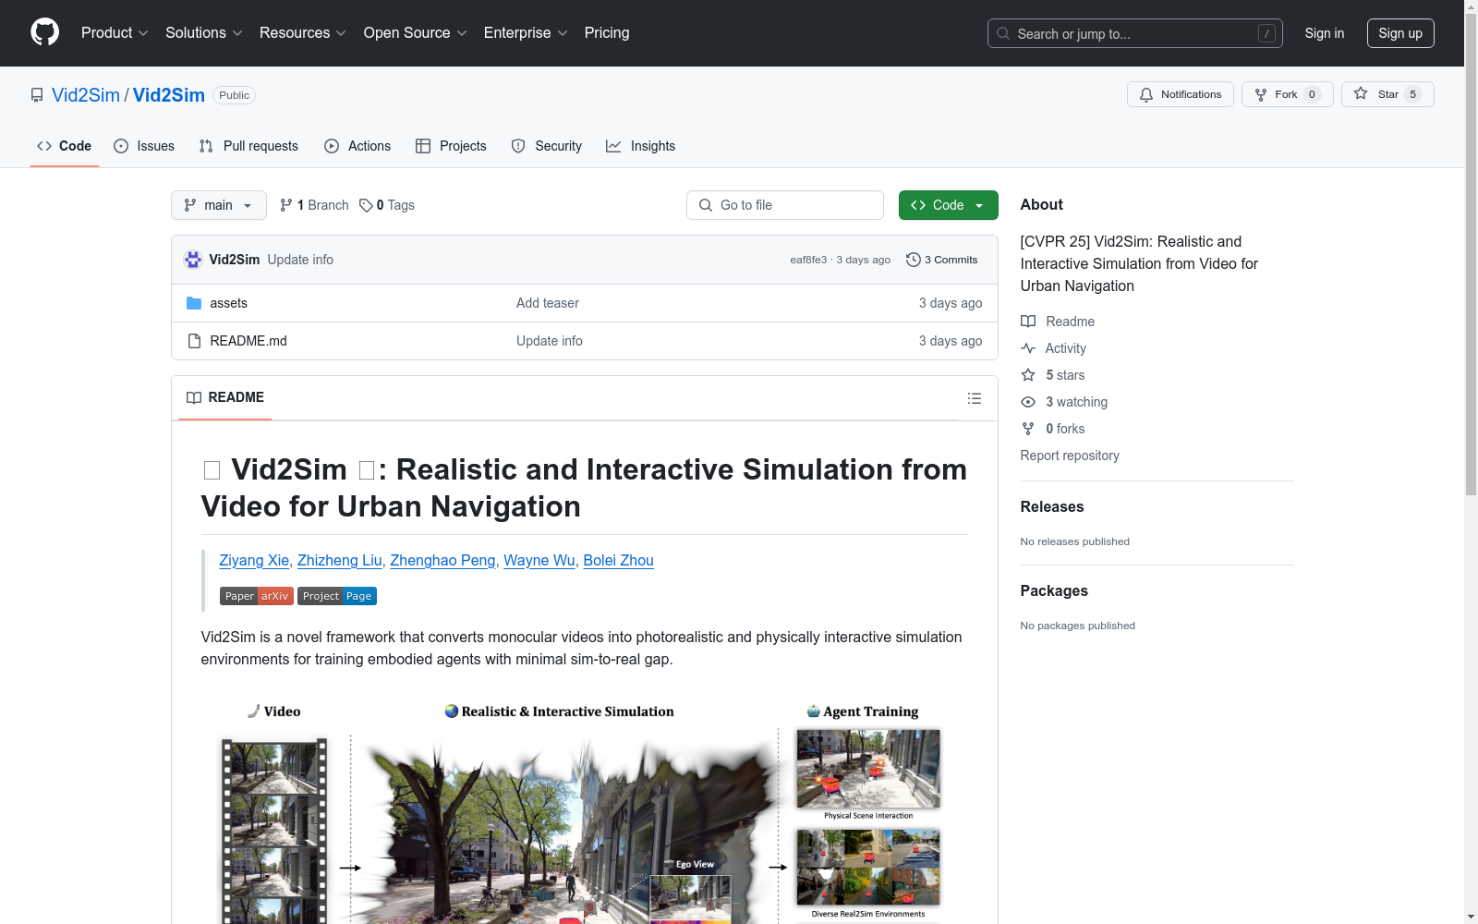1478x924 pixels.
Task: Open the Insights tab
Action: [640, 146]
